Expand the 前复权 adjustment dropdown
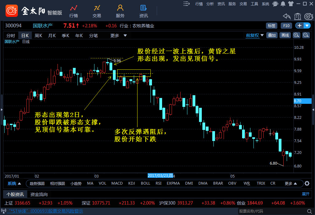The image size is (315, 215). click(x=255, y=35)
